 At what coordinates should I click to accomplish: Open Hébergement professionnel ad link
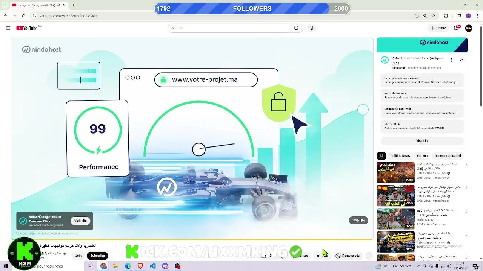(x=422, y=80)
